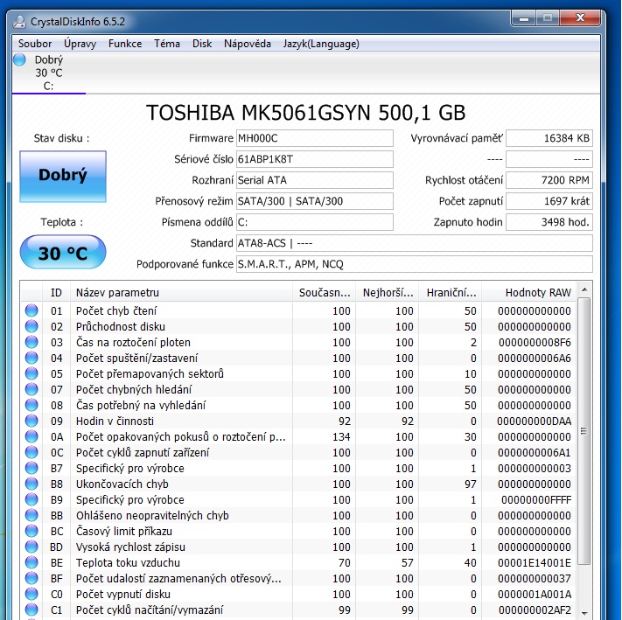622x620 pixels.
Task: Click the Firmware field MH000C
Action: 315,138
